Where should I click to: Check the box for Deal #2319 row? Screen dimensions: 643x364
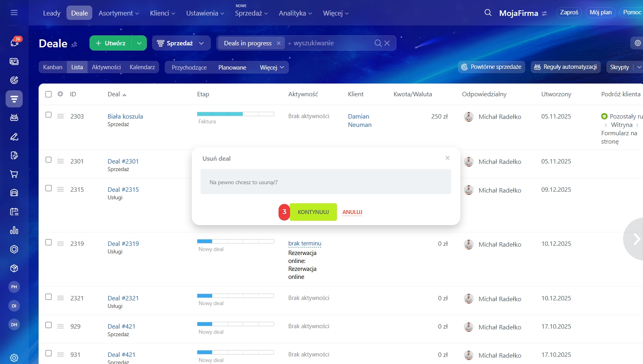pos(49,242)
